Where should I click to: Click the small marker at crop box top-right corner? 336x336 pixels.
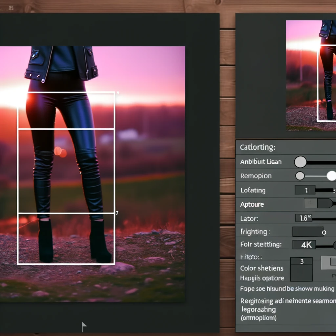[118, 92]
